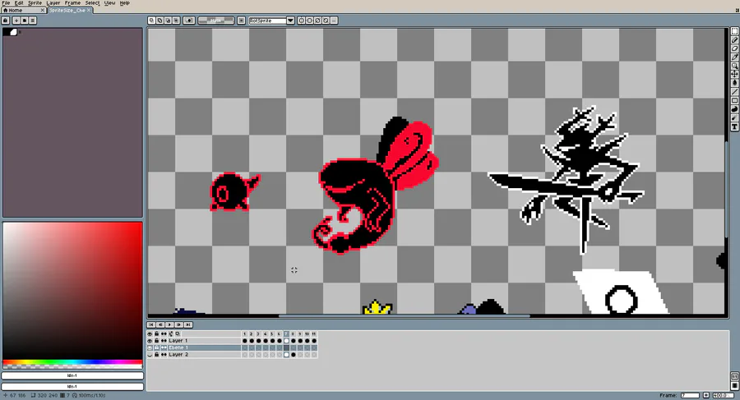Viewport: 740px width, 400px height.
Task: Select the Move tool
Action: coord(734,75)
